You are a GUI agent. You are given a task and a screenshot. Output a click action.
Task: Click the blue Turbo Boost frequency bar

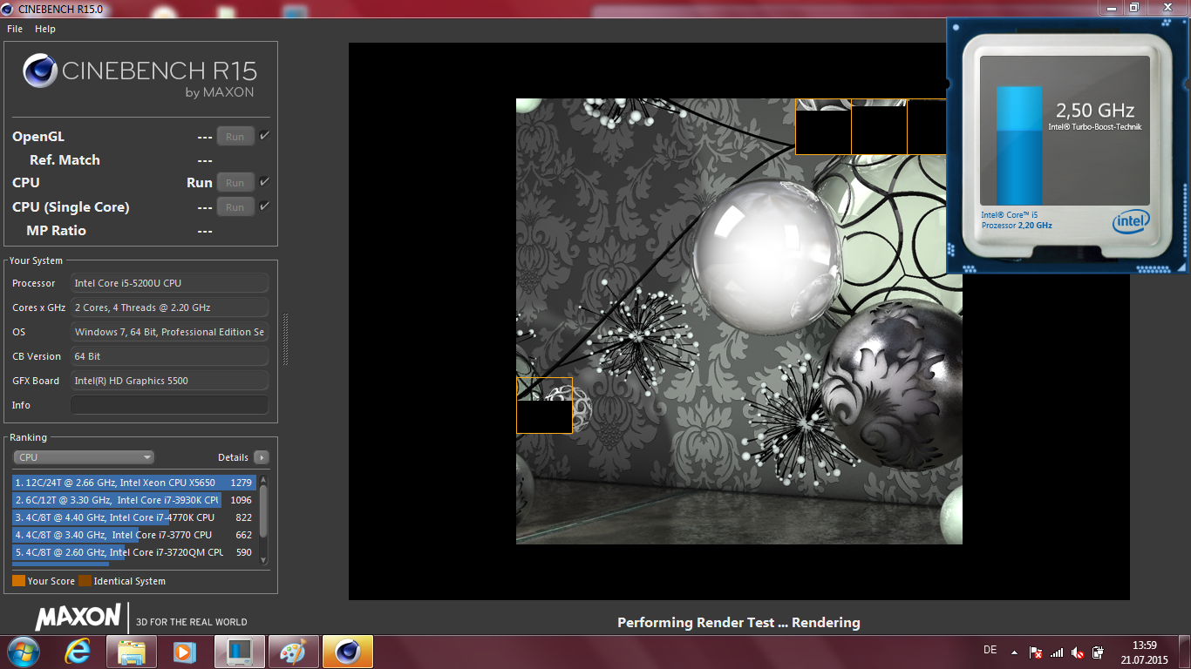point(1019,145)
